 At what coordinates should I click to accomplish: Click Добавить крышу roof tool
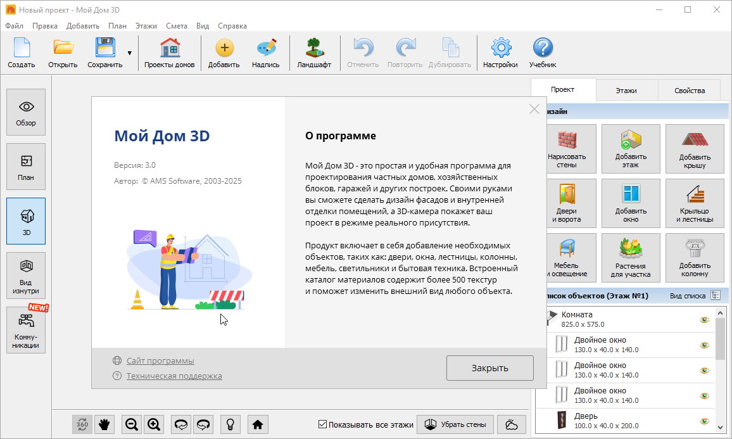pyautogui.click(x=695, y=149)
